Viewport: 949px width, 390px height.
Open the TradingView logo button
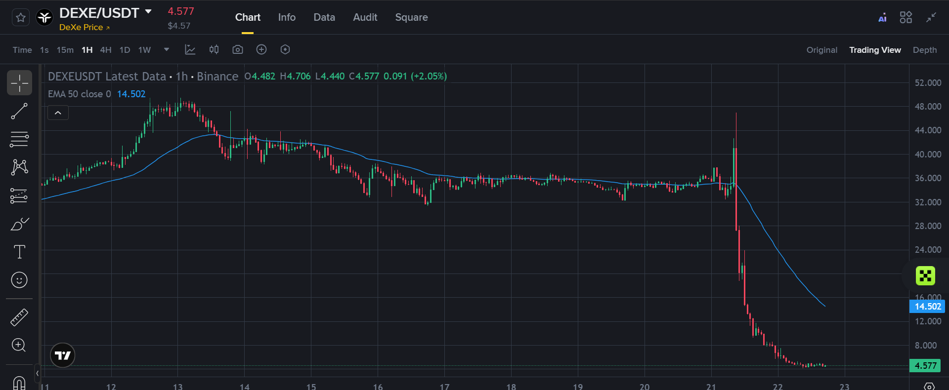tap(63, 355)
